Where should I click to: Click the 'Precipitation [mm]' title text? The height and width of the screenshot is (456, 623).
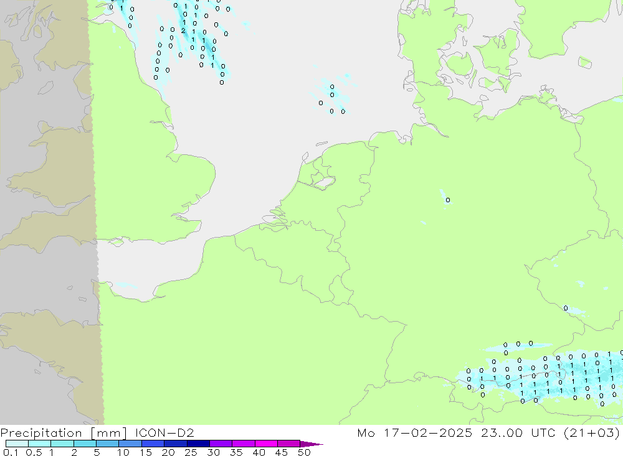64,432
